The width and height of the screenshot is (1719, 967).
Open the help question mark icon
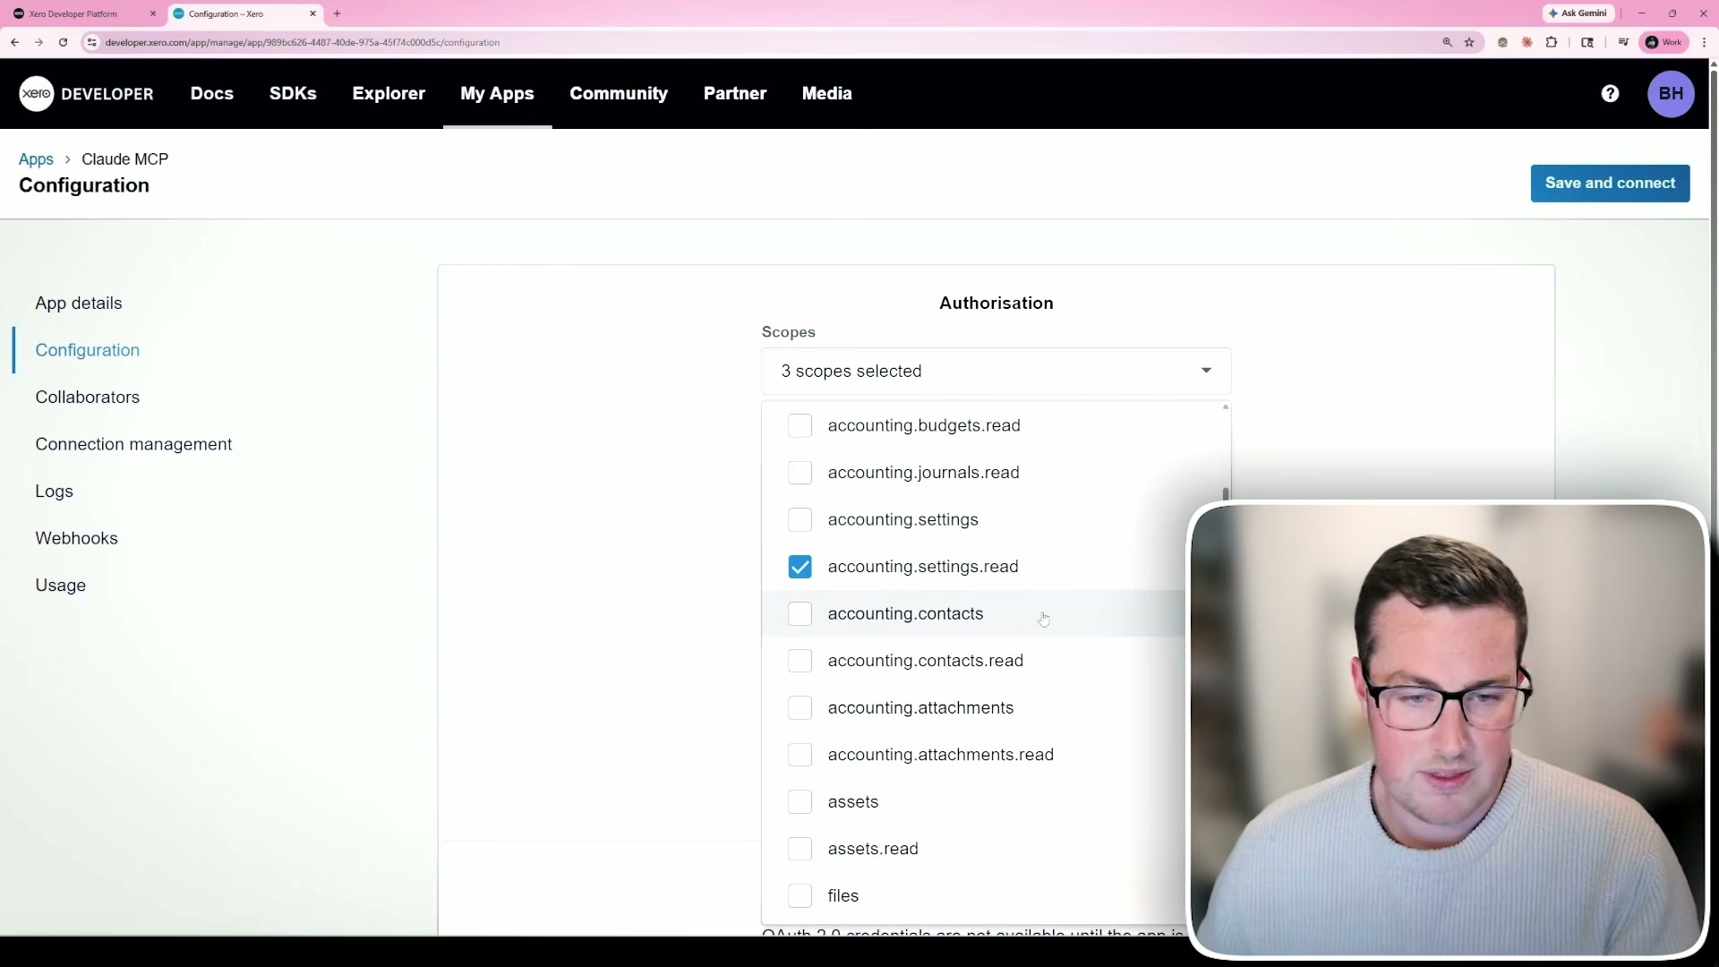(1610, 94)
